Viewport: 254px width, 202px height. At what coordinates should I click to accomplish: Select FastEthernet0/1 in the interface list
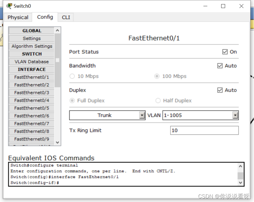(32, 77)
